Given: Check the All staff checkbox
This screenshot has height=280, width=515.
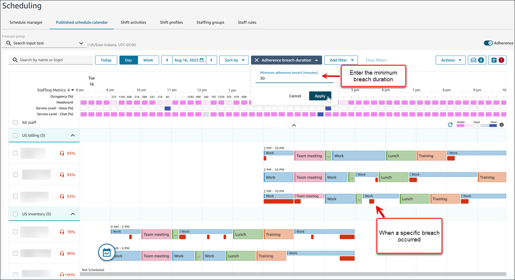Looking at the screenshot, I should [15, 122].
